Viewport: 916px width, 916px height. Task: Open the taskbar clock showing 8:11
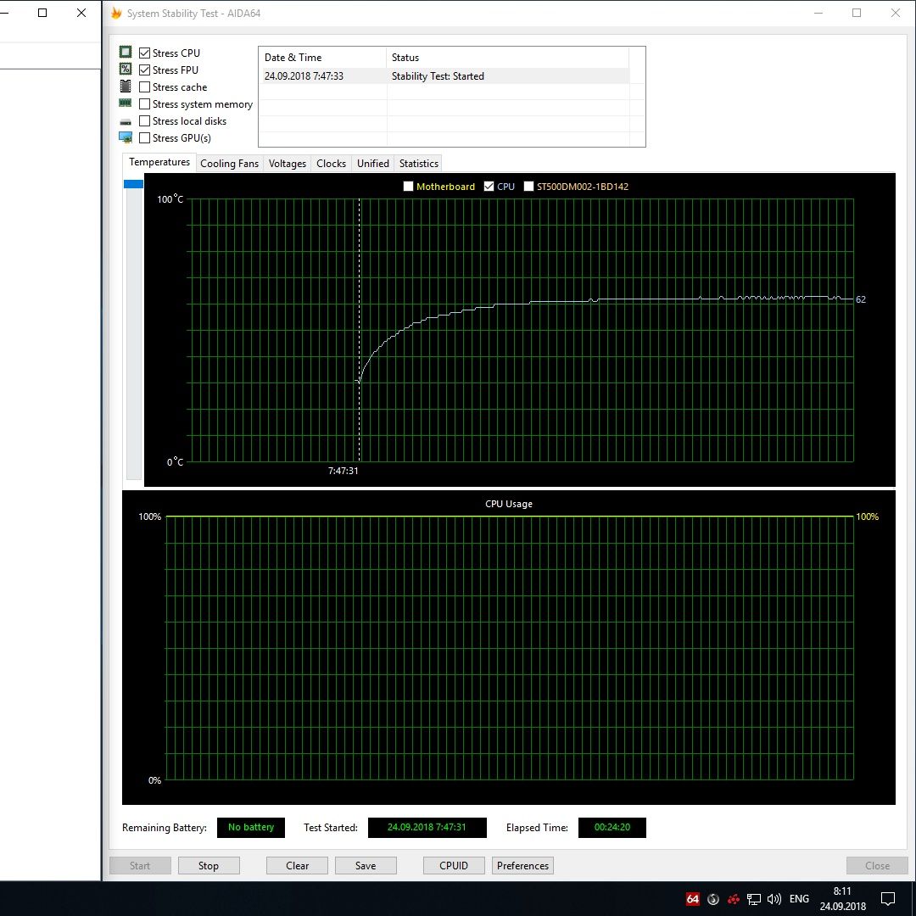click(842, 898)
